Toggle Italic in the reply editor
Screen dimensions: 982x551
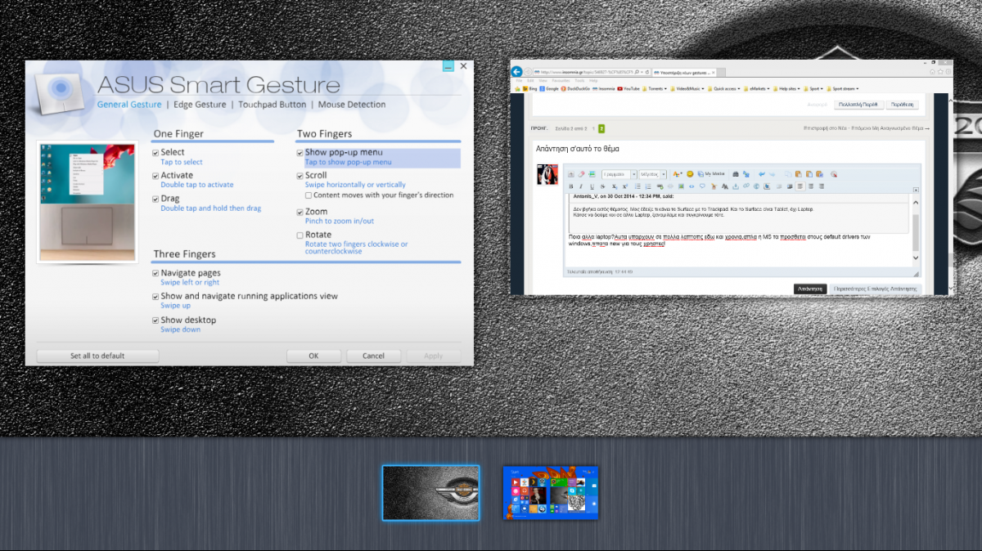pyautogui.click(x=581, y=186)
